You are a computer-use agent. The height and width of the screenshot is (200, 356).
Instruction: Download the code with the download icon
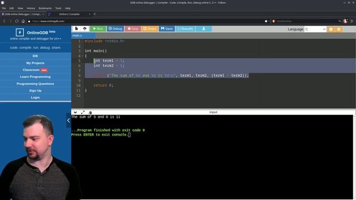pos(204,29)
